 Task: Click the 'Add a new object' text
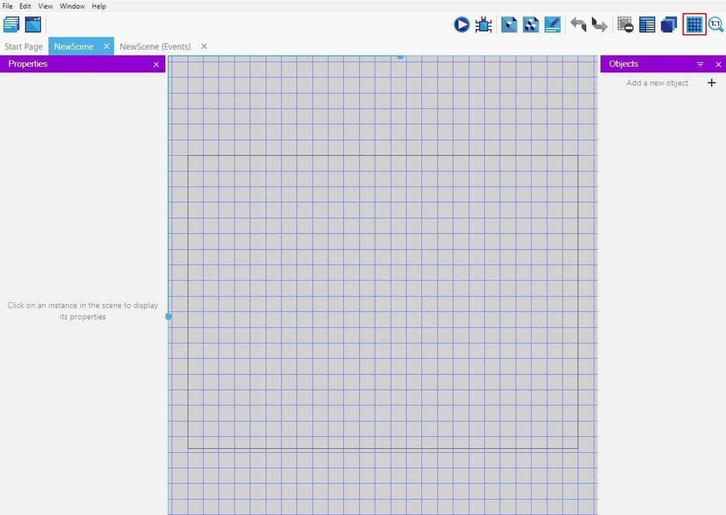657,83
